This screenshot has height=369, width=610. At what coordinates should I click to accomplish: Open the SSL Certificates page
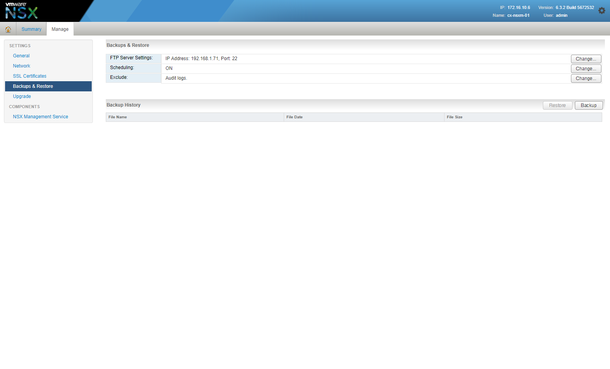pyautogui.click(x=30, y=76)
